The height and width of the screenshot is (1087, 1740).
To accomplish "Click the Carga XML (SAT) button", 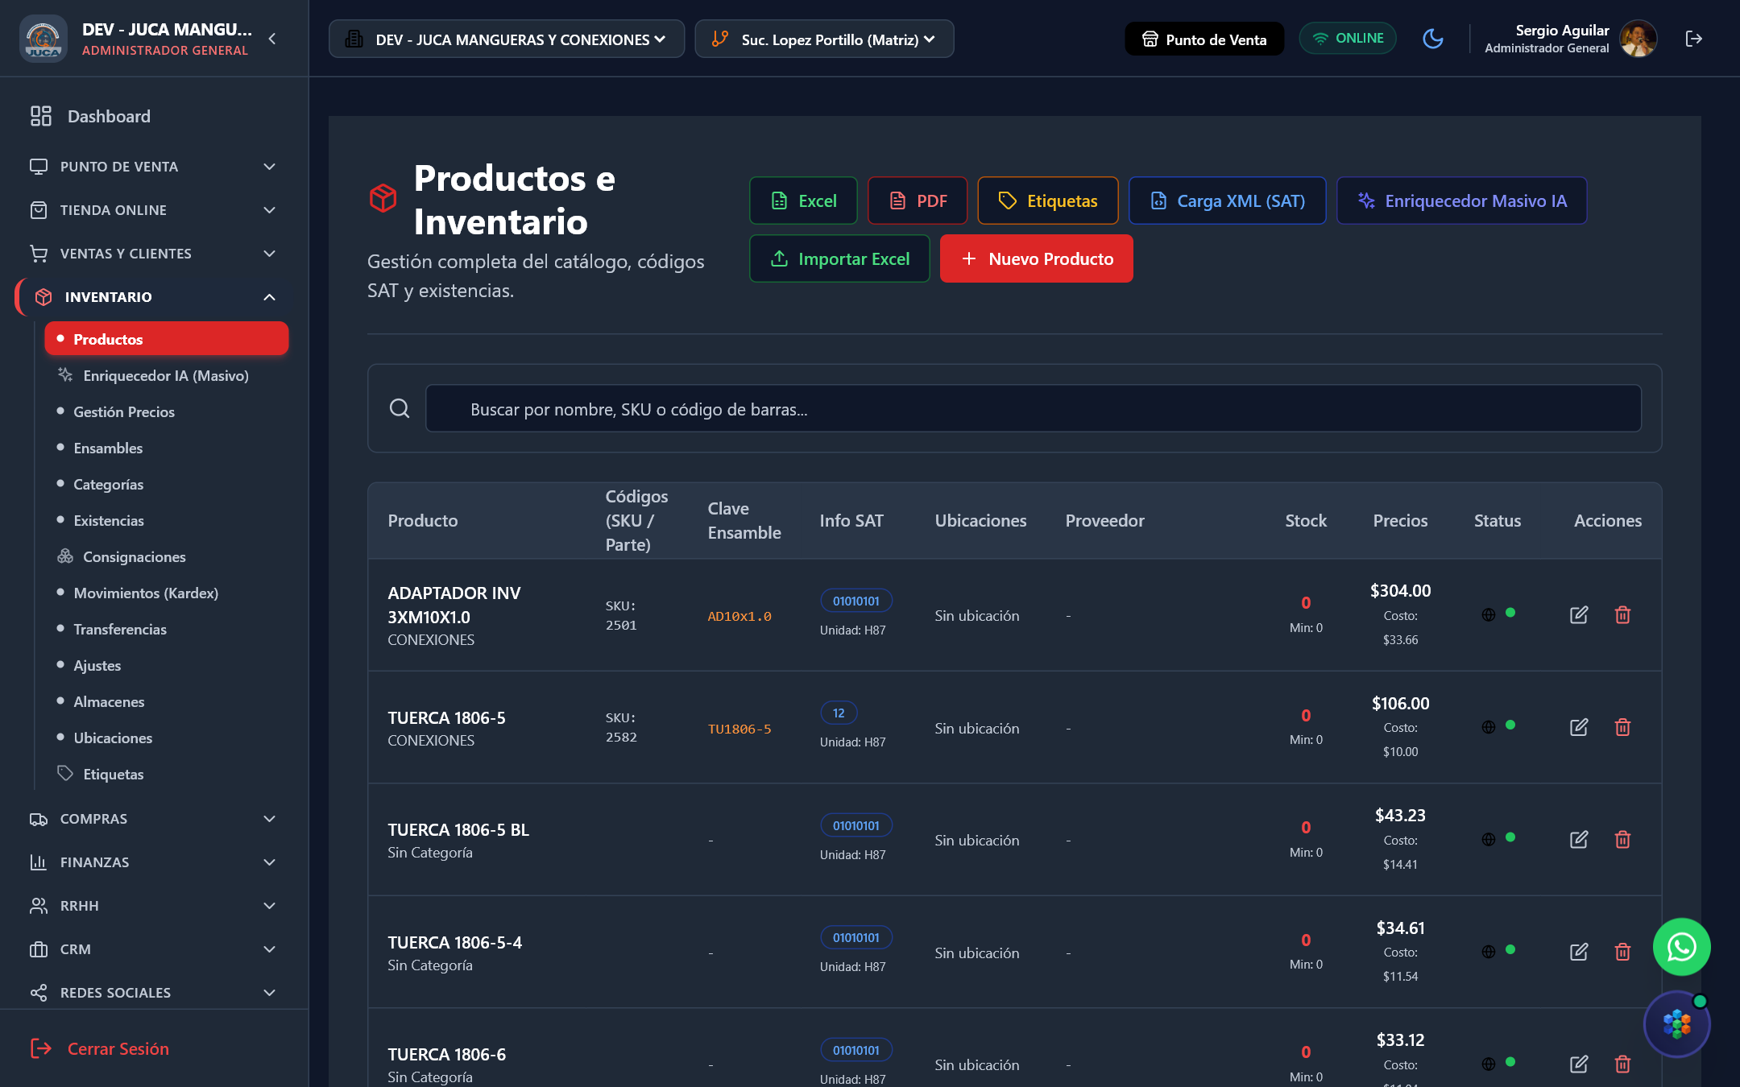I will pyautogui.click(x=1227, y=200).
